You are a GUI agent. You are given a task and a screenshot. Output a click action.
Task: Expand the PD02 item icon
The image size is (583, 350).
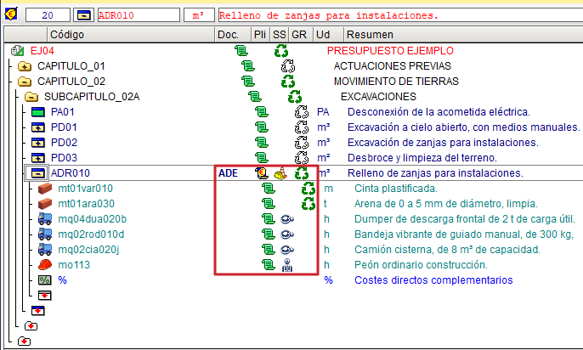coord(38,143)
